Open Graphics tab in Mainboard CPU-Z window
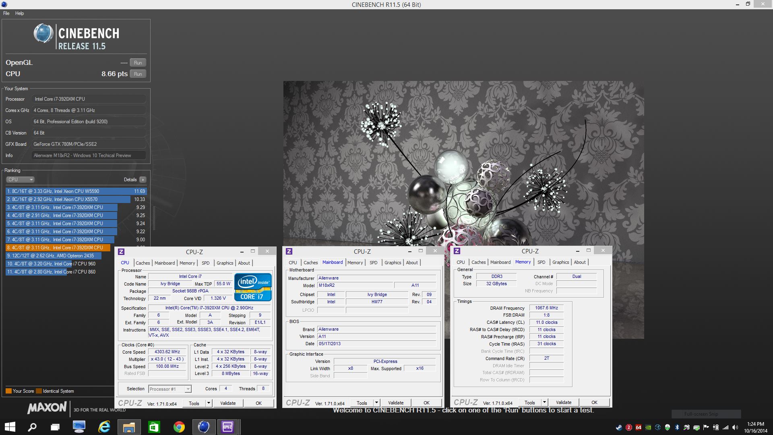 pos(393,263)
